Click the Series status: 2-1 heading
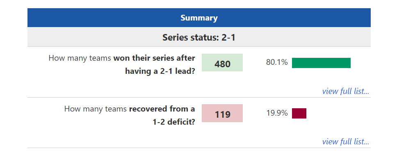Screen dimensions: 406x155 pyautogui.click(x=199, y=38)
